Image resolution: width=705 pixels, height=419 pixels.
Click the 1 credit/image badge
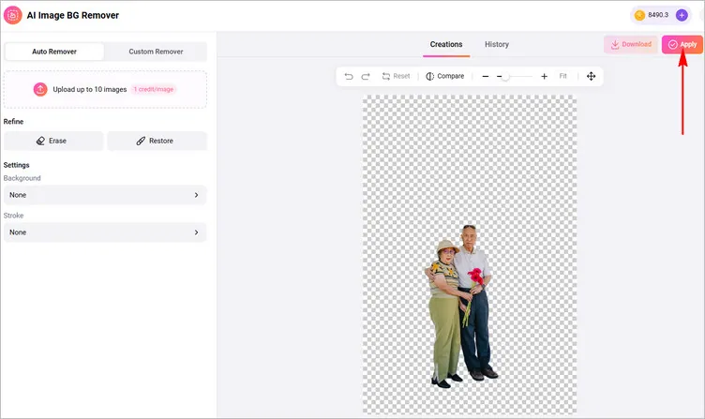pyautogui.click(x=154, y=89)
